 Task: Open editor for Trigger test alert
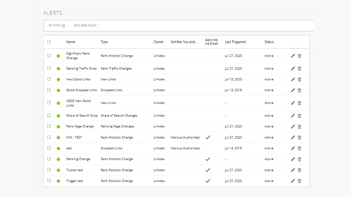click(293, 181)
